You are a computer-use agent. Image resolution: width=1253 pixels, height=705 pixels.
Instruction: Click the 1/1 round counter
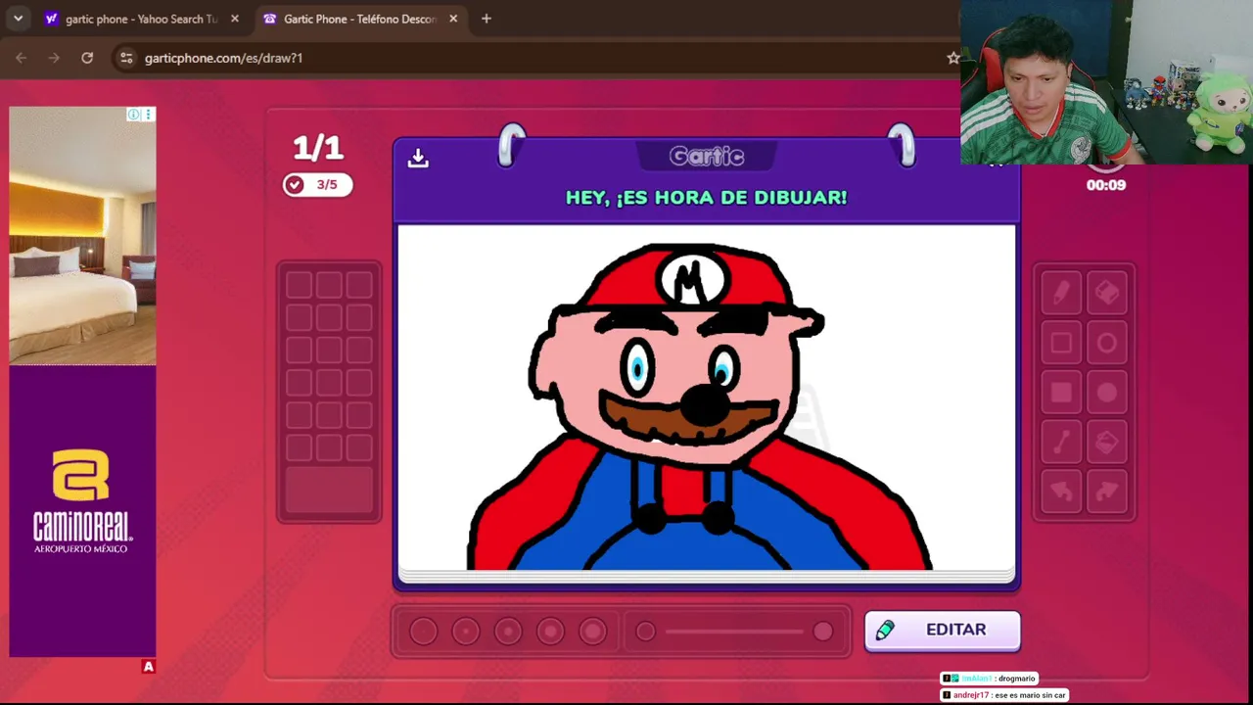pyautogui.click(x=318, y=148)
